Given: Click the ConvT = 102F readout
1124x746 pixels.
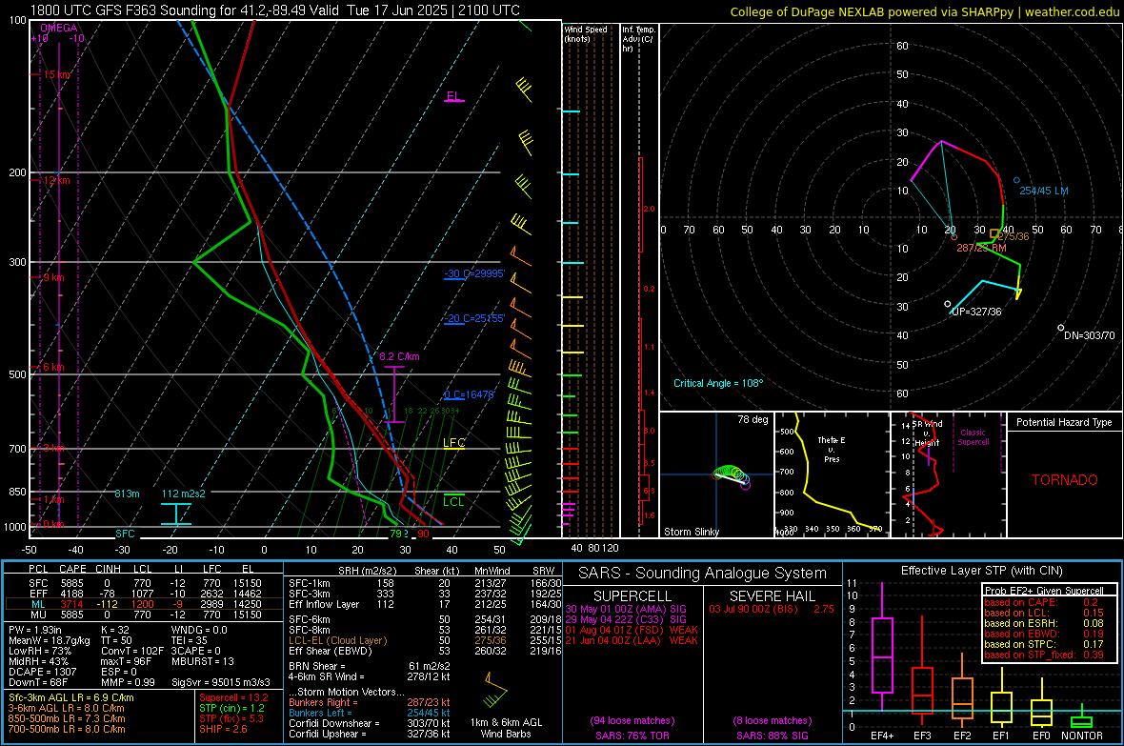Looking at the screenshot, I should point(132,652).
